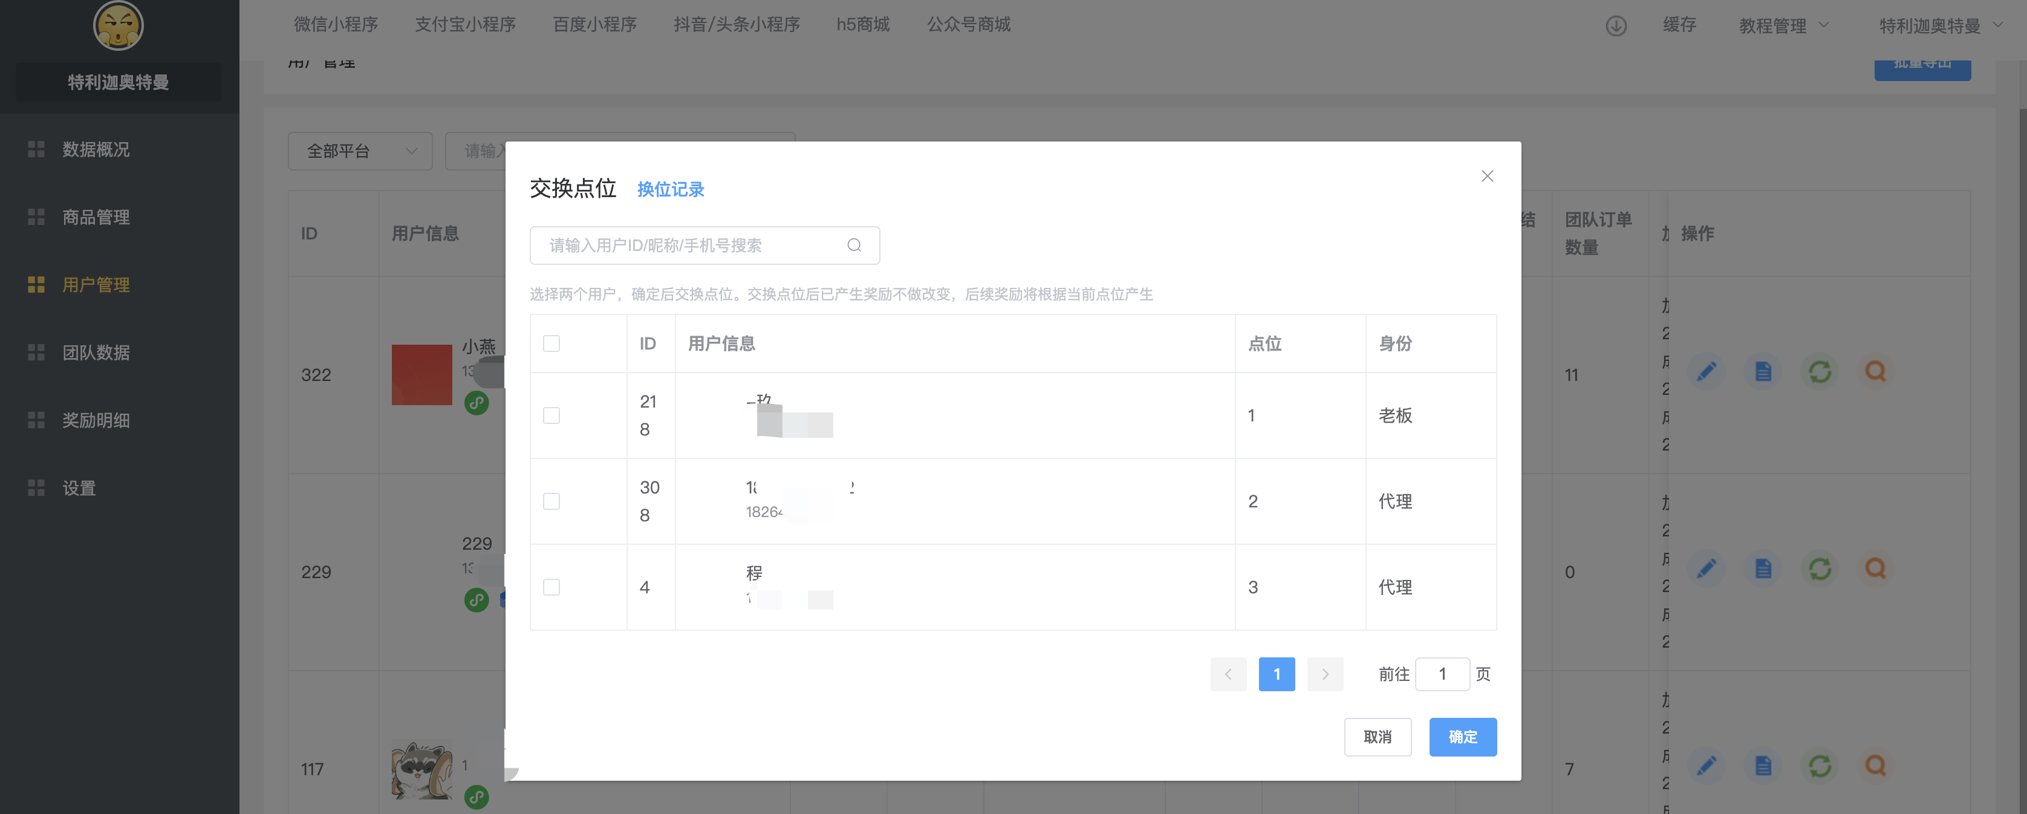
Task: Open 数据概况 from the sidebar
Action: [96, 149]
